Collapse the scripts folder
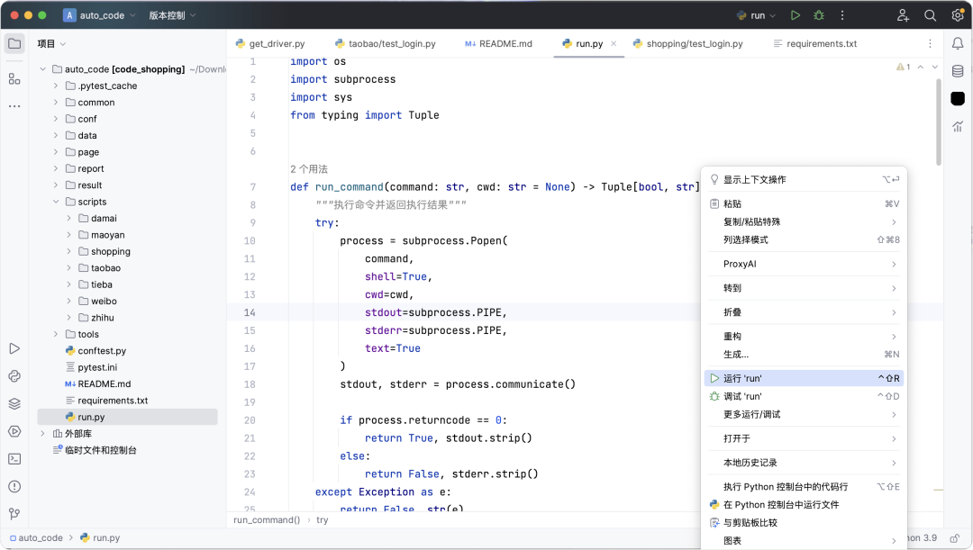The width and height of the screenshot is (973, 550). pos(55,202)
